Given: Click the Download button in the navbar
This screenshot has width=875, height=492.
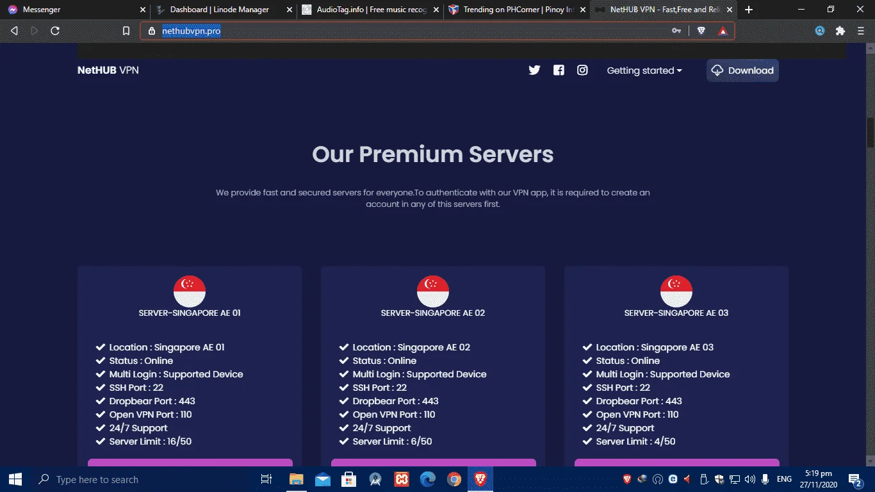Looking at the screenshot, I should click(x=742, y=70).
